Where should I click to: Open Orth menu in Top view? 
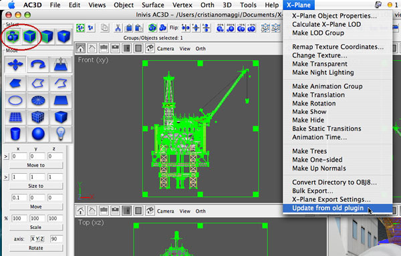click(200, 211)
